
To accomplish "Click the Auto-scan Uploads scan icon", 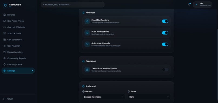I will coord(87,44).
